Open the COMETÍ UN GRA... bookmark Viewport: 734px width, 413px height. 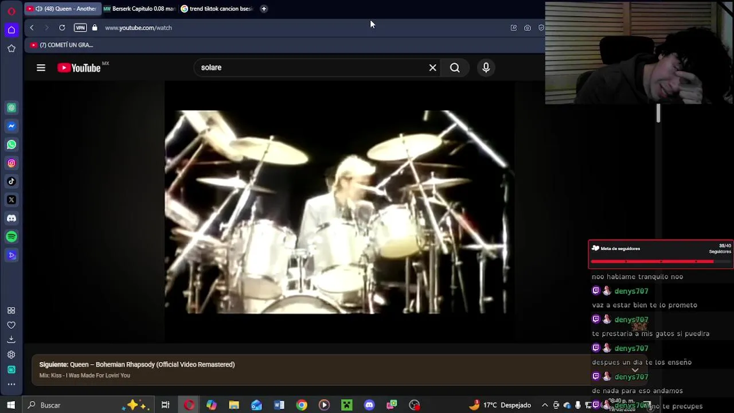pos(62,45)
